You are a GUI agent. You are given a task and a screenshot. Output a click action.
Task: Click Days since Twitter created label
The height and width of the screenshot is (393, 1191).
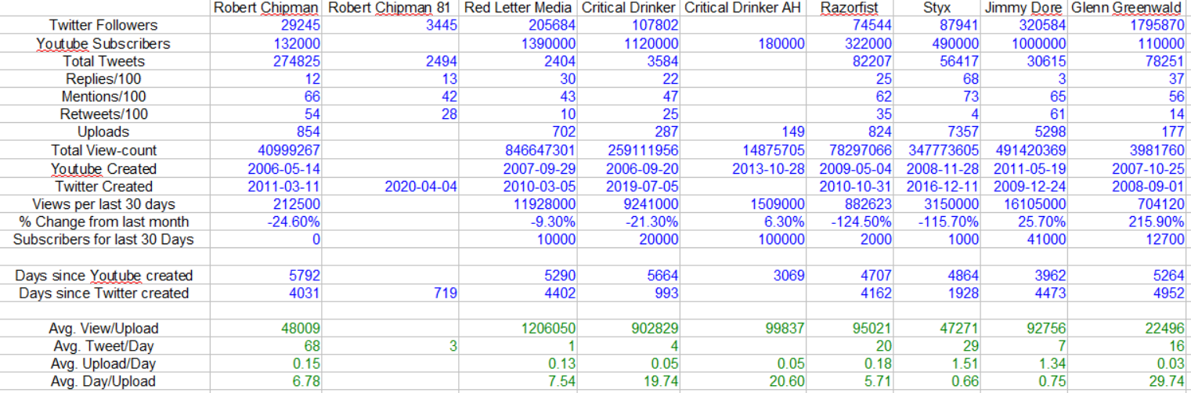103,294
